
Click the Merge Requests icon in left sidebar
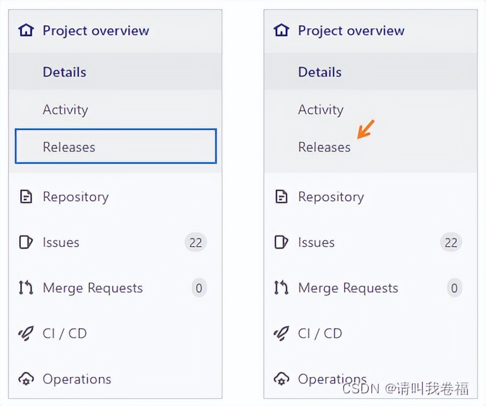pyautogui.click(x=26, y=288)
